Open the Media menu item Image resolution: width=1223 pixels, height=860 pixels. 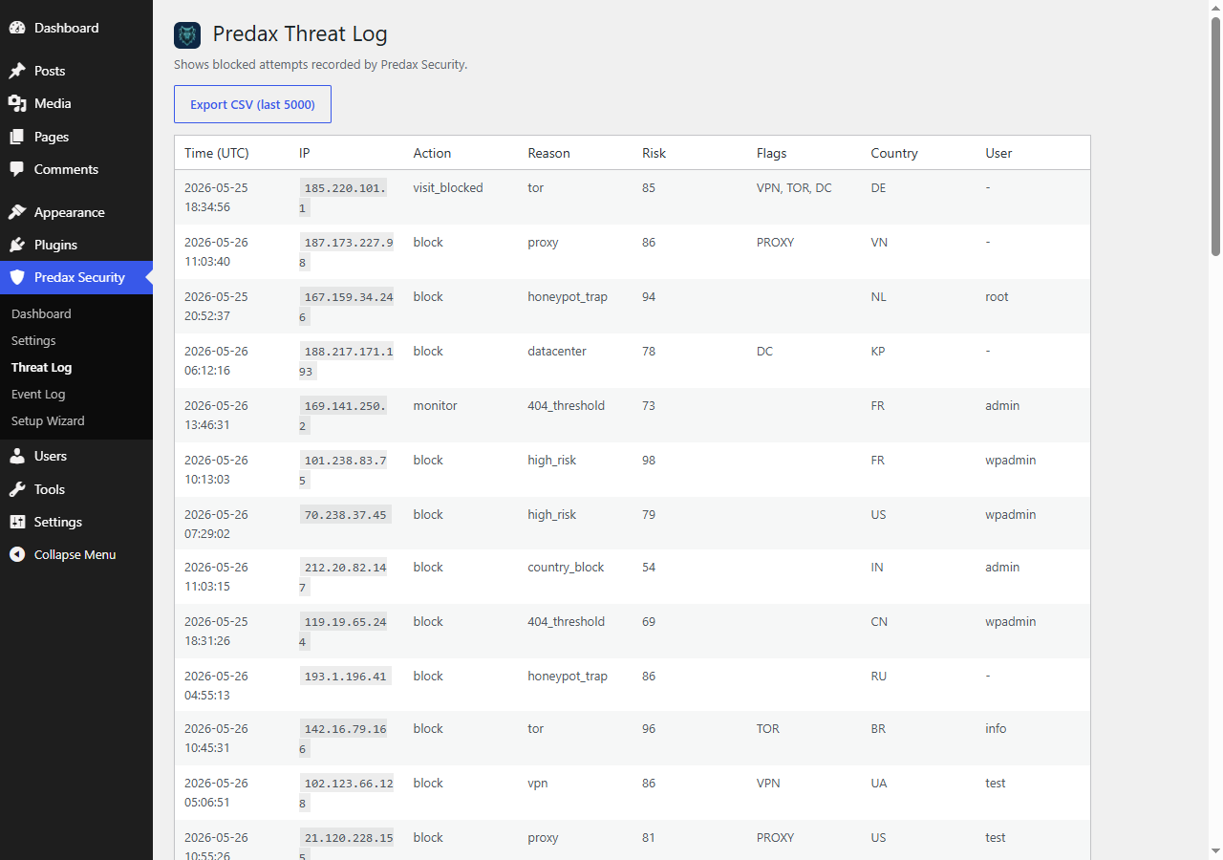(x=76, y=103)
